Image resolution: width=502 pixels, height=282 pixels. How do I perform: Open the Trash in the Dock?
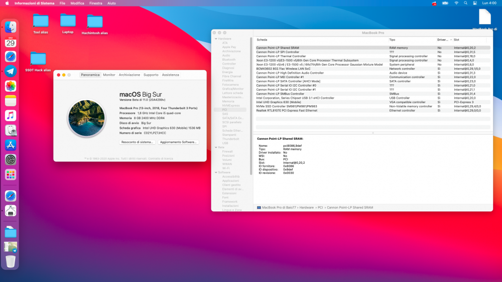pos(10,261)
